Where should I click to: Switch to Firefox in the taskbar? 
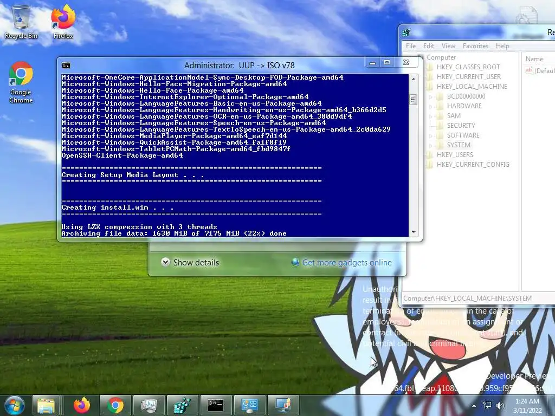(81, 405)
